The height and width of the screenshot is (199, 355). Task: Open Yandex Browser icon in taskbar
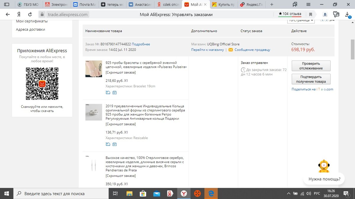(184, 193)
